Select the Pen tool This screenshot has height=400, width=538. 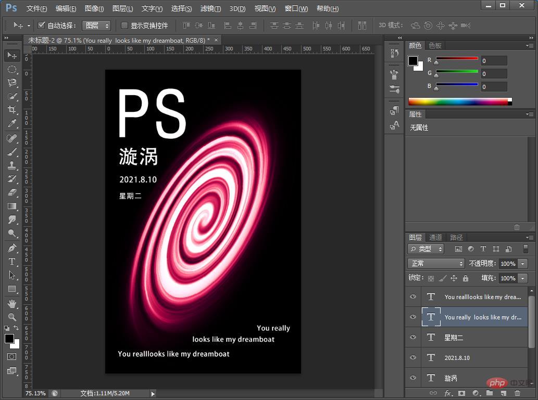click(x=12, y=248)
